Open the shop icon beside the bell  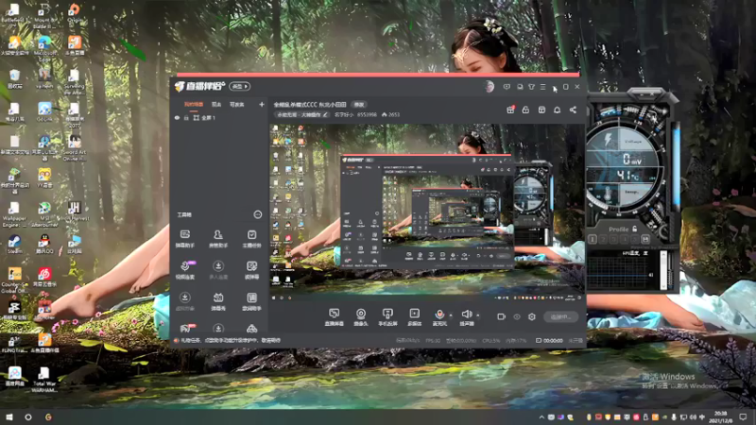tap(541, 110)
